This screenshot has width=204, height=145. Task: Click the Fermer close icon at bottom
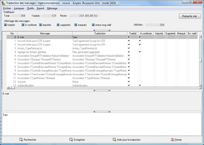click(x=172, y=140)
